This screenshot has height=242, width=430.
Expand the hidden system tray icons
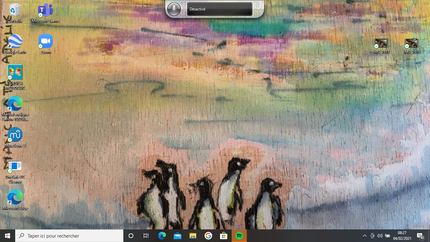click(x=365, y=236)
